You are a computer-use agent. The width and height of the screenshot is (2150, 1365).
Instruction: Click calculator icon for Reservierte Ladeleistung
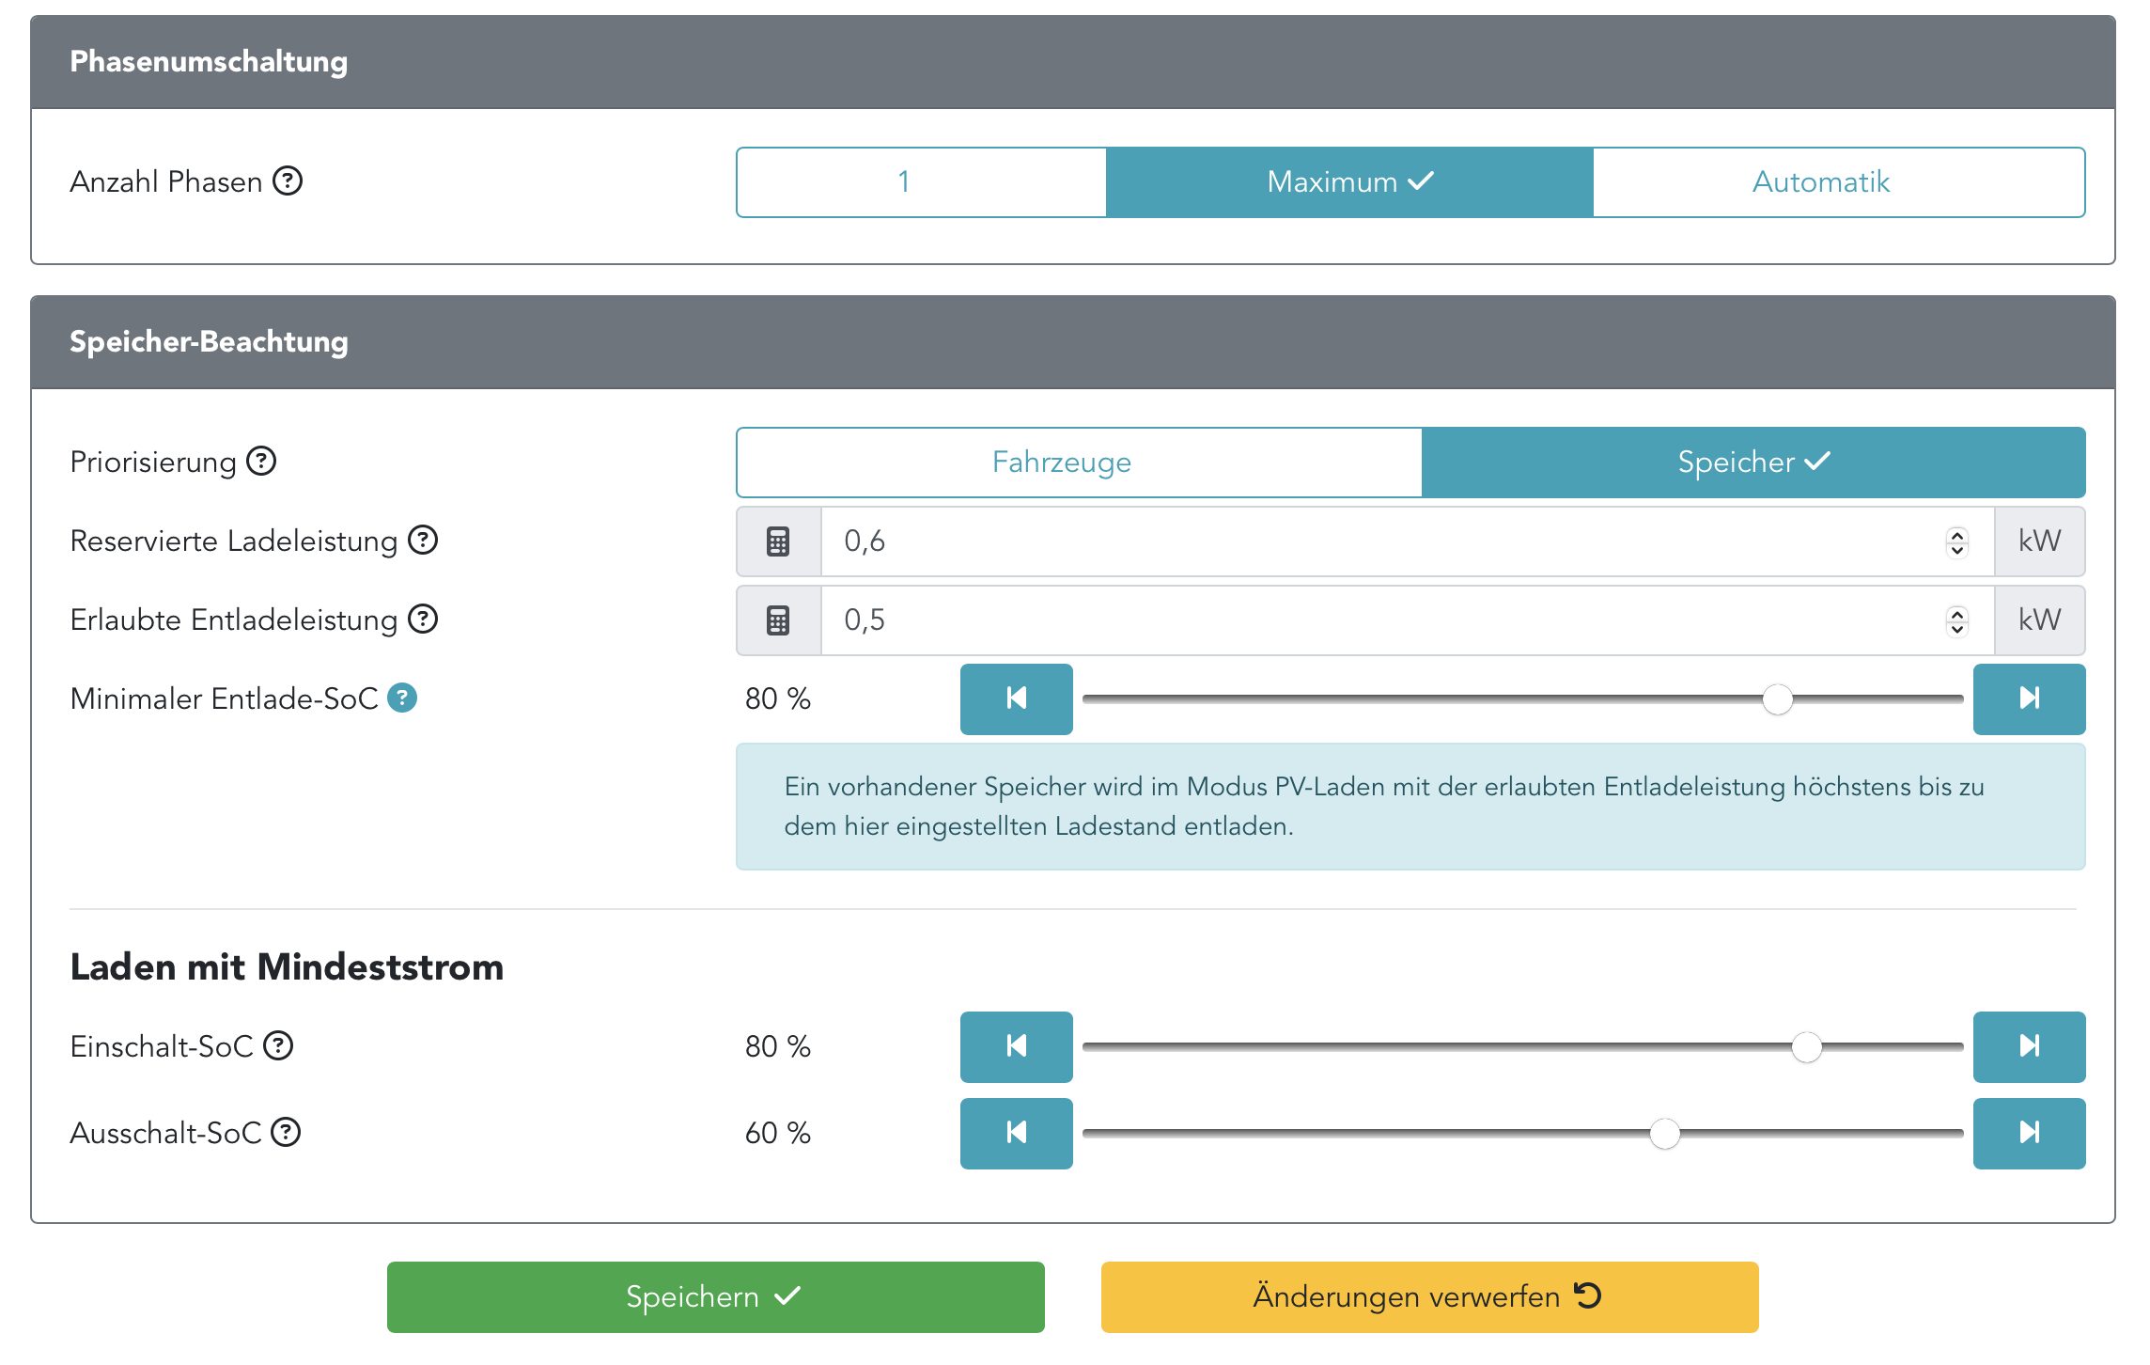778,541
